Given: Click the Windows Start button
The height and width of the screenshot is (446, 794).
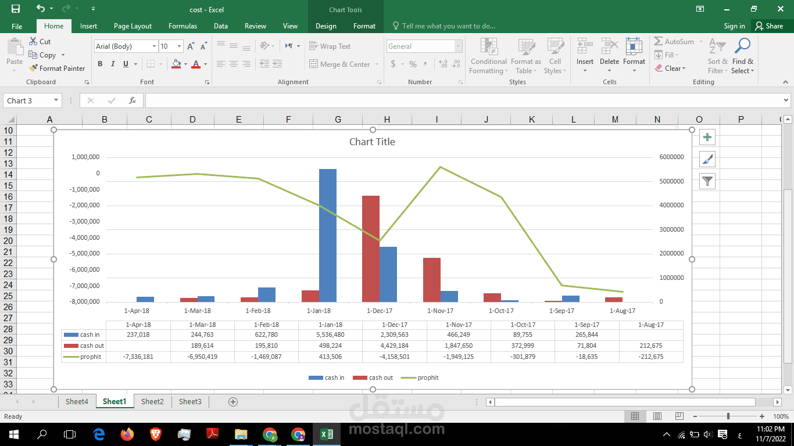Looking at the screenshot, I should [x=14, y=434].
